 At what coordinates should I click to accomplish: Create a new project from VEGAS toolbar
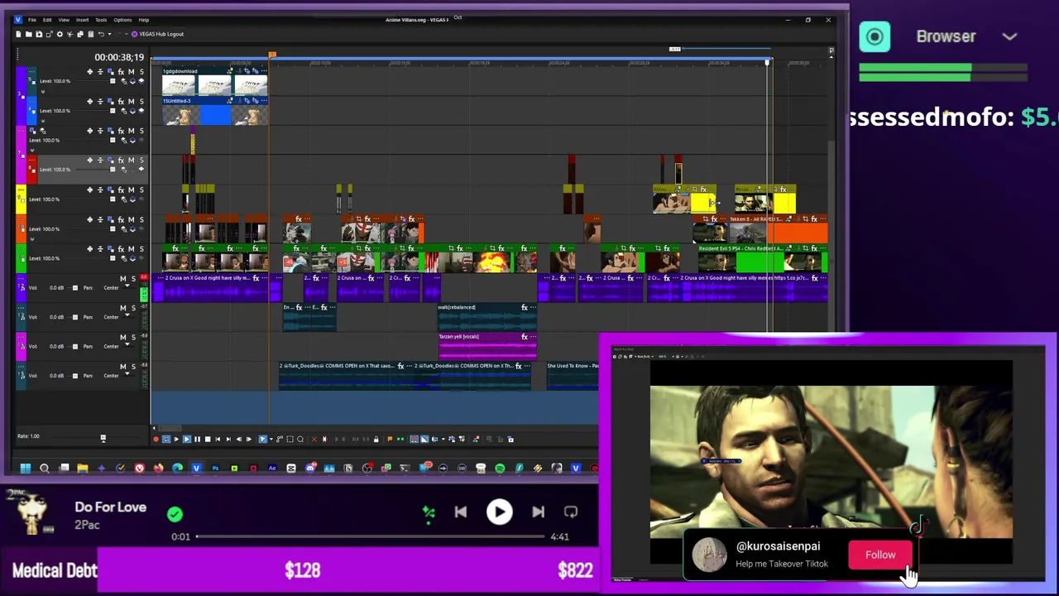[18, 34]
